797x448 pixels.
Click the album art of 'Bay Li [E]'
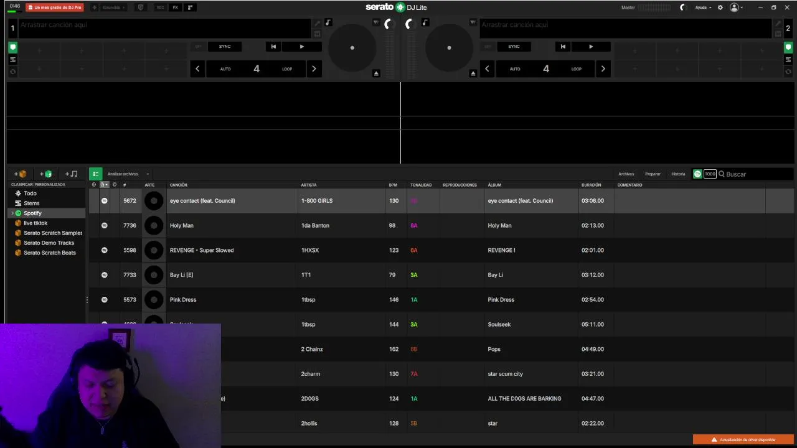tap(154, 275)
